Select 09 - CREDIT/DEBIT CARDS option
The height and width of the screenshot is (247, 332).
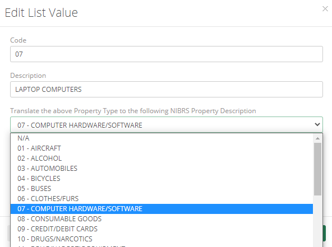pyautogui.click(x=162, y=229)
